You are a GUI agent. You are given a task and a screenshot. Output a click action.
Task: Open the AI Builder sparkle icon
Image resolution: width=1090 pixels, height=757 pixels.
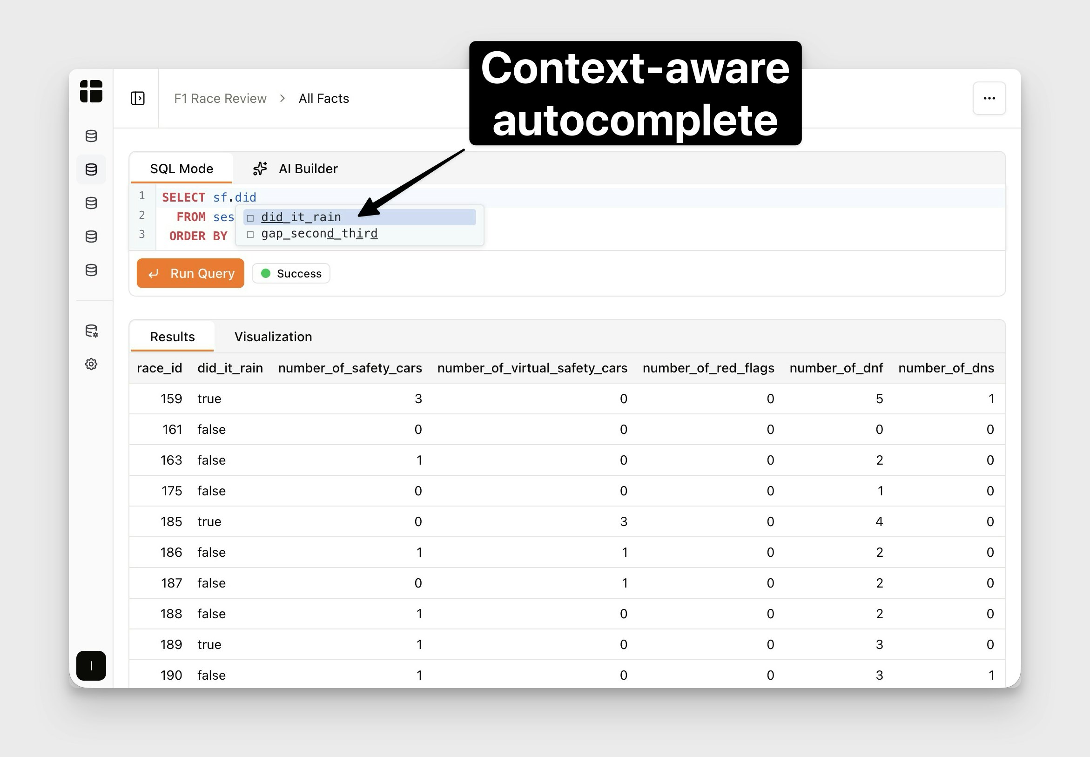[x=260, y=169]
